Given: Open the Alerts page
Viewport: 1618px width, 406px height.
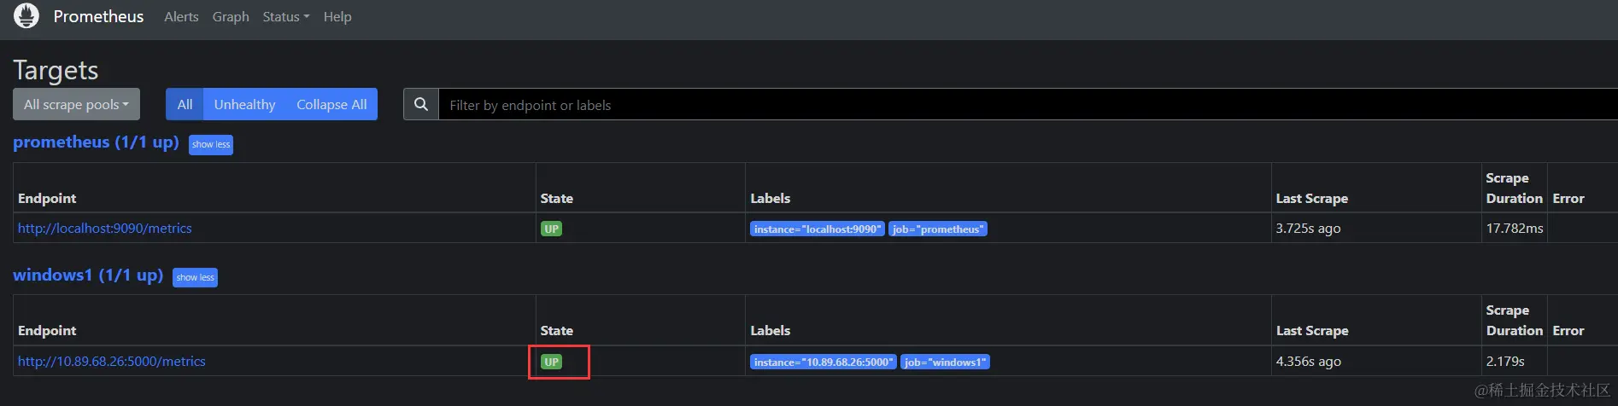Looking at the screenshot, I should click(x=181, y=17).
